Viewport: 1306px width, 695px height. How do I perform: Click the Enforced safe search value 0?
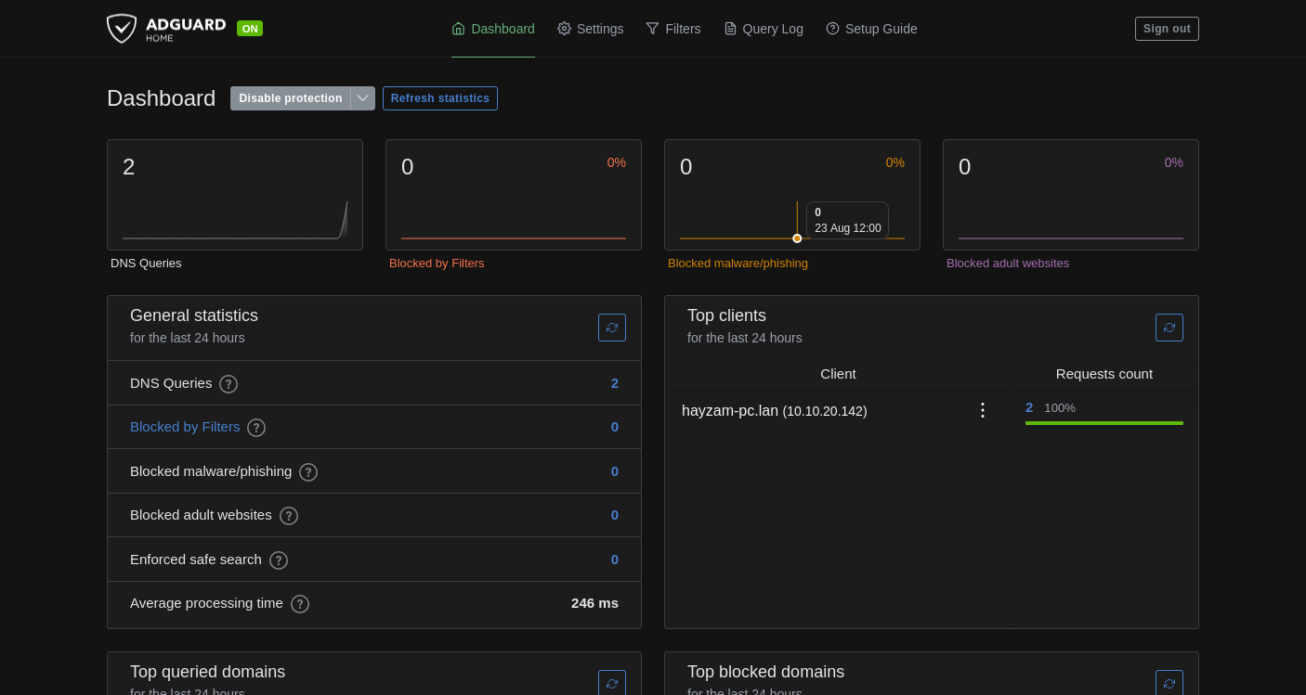tap(615, 560)
